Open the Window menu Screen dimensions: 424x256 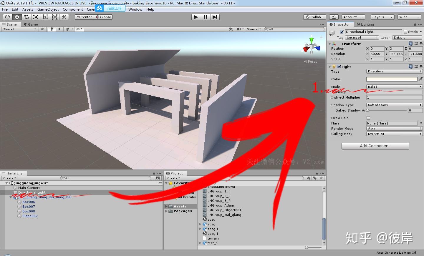click(135, 9)
